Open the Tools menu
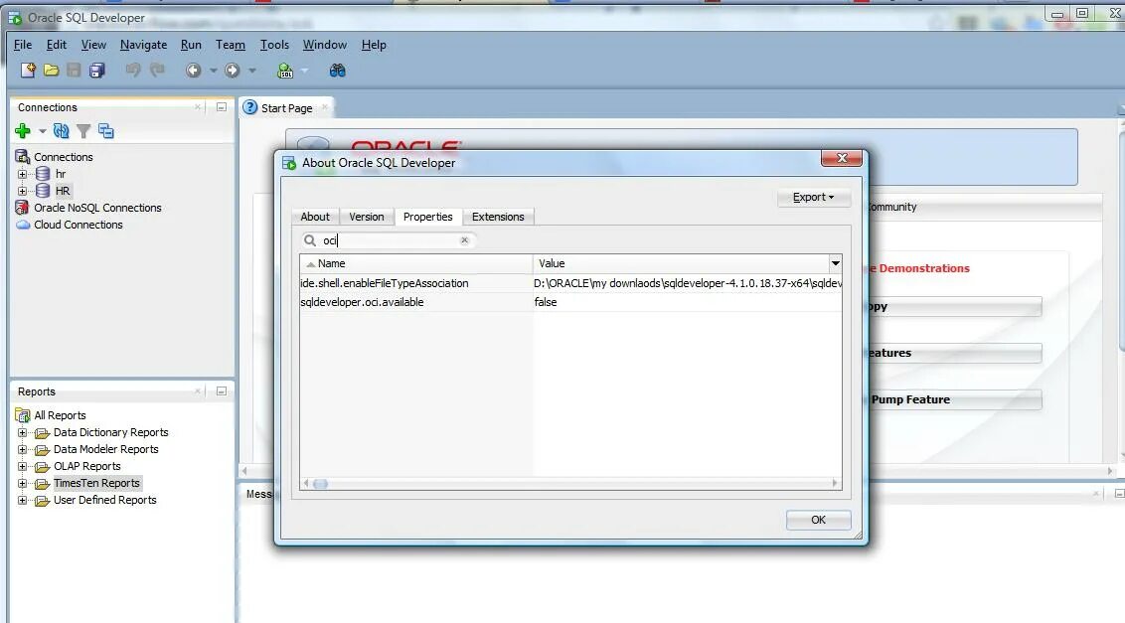 click(274, 45)
